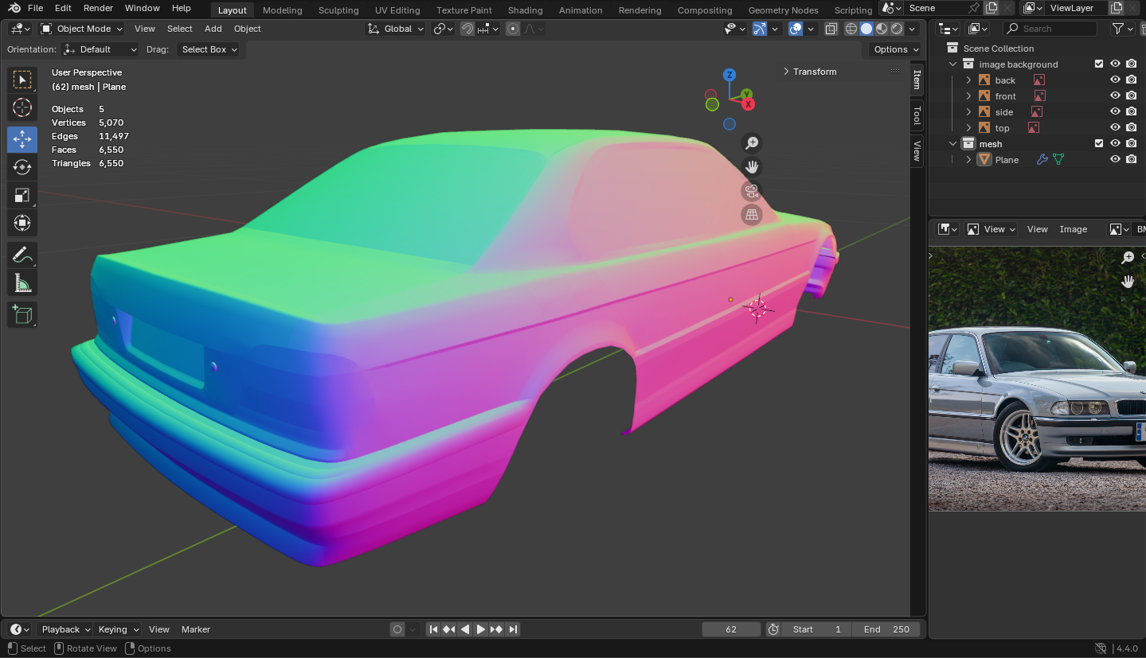This screenshot has height=658, width=1146.
Task: Open the Drag Select Box dropdown
Action: tap(208, 49)
